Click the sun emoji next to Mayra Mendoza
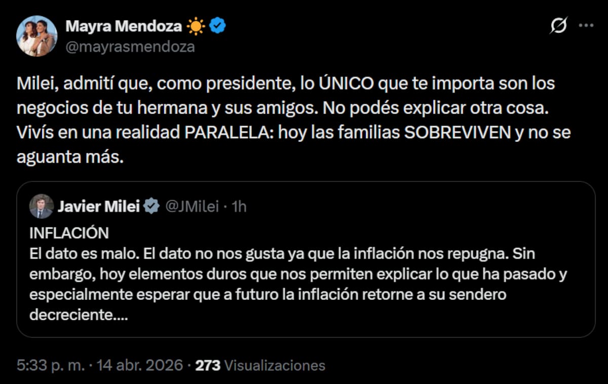The image size is (608, 384). 196,25
